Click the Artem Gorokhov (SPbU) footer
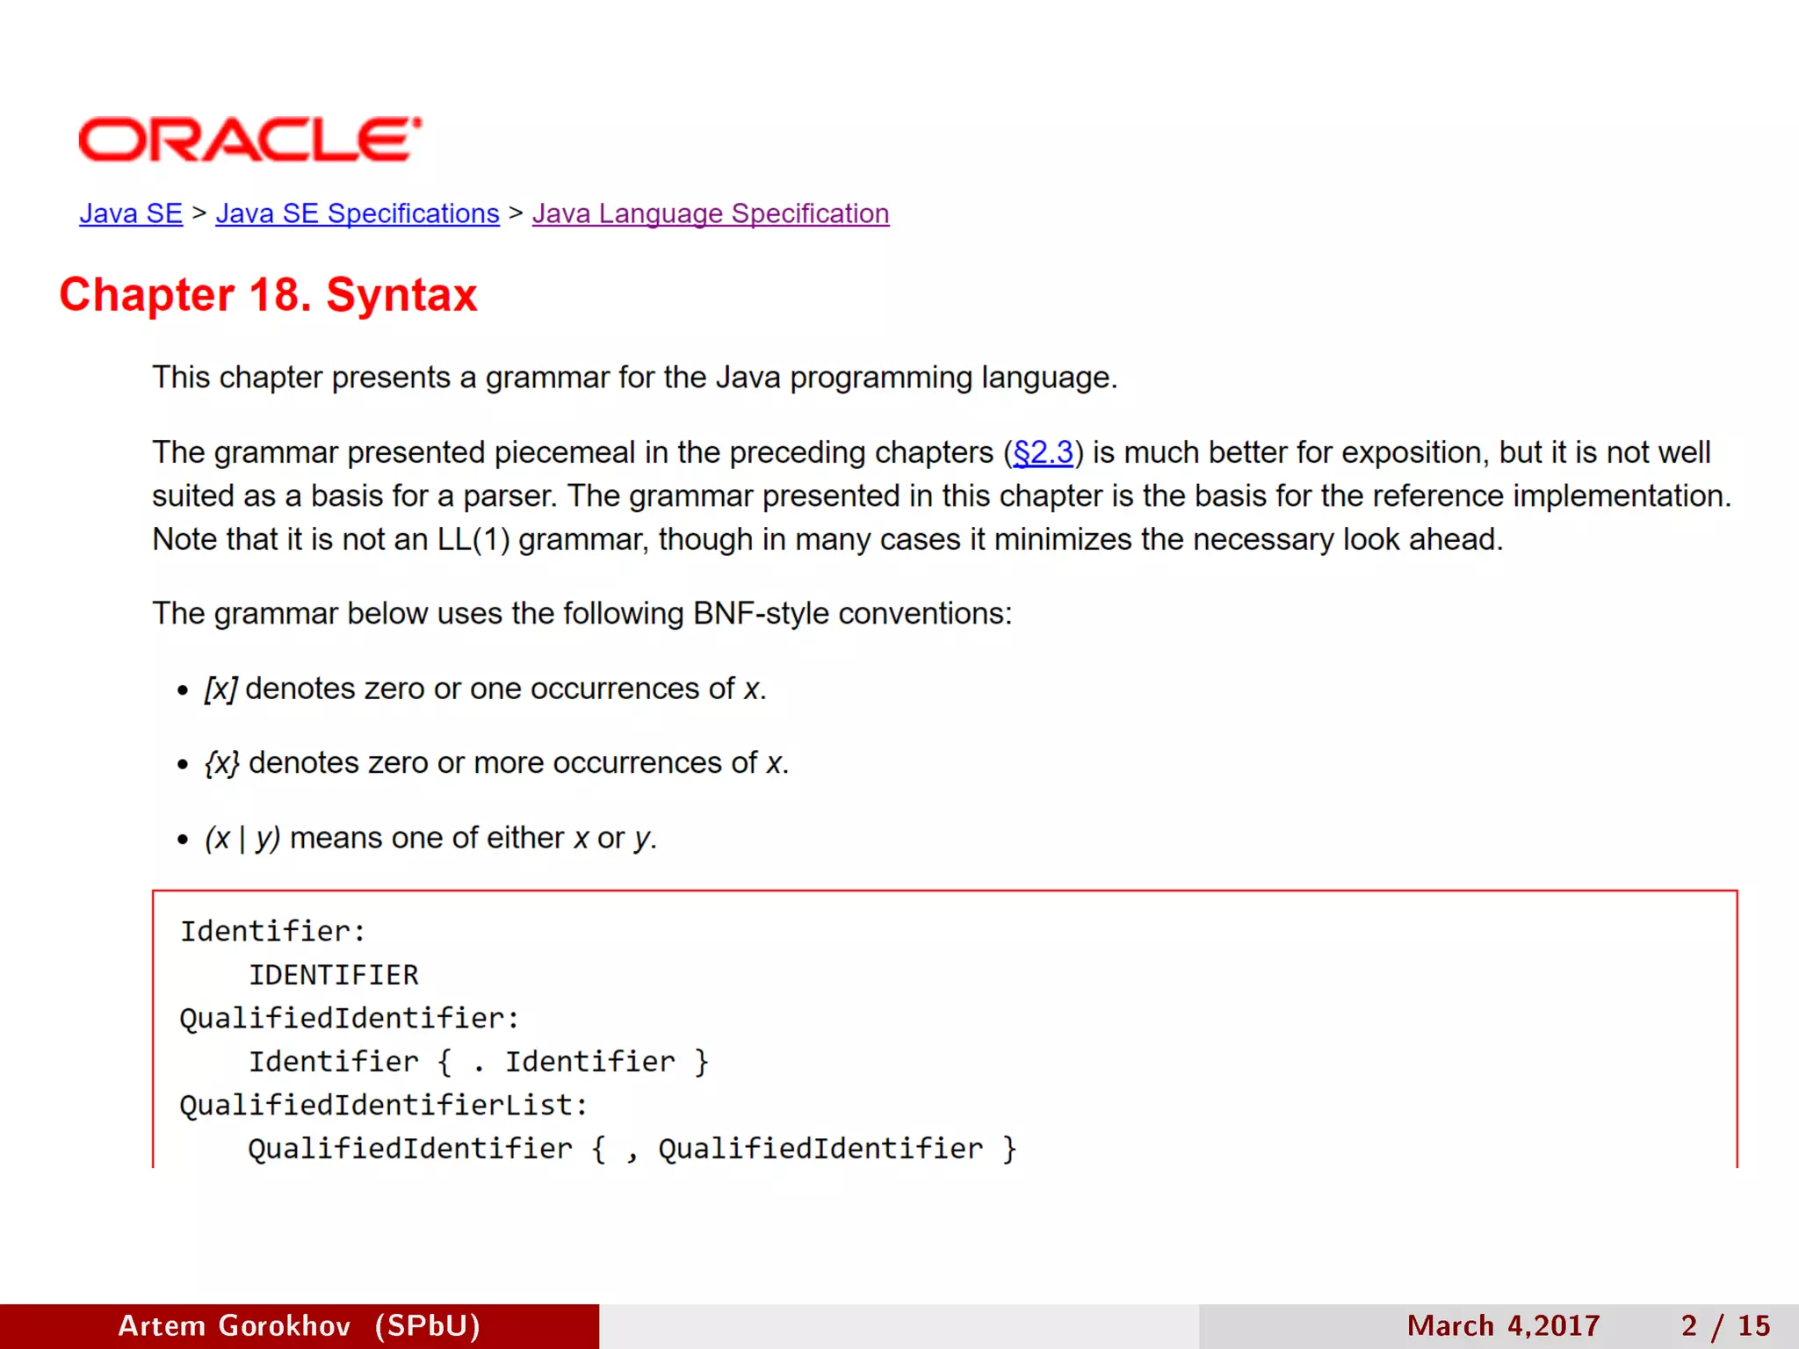 click(299, 1325)
